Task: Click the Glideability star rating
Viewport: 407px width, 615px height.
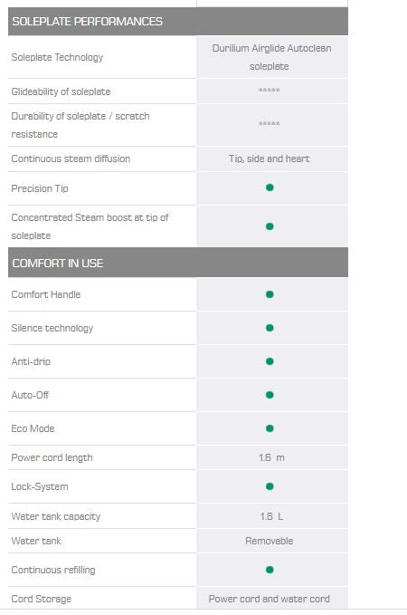Action: (x=270, y=91)
